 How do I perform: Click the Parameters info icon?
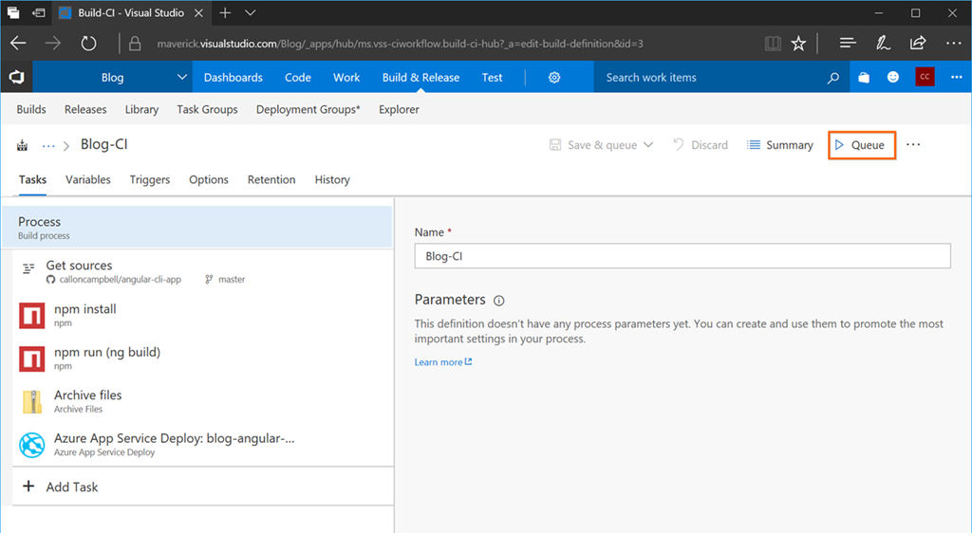click(x=499, y=301)
